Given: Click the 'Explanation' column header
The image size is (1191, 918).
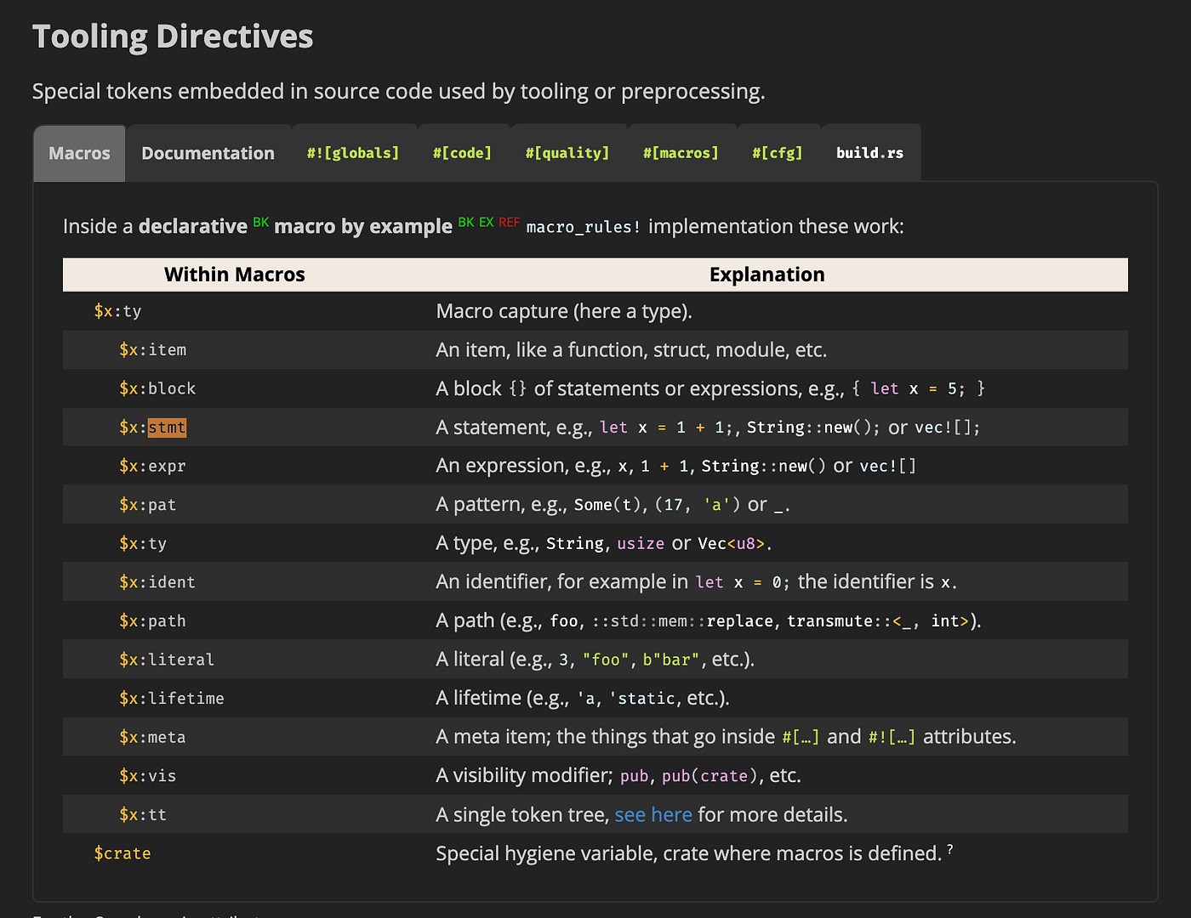Looking at the screenshot, I should tap(766, 275).
